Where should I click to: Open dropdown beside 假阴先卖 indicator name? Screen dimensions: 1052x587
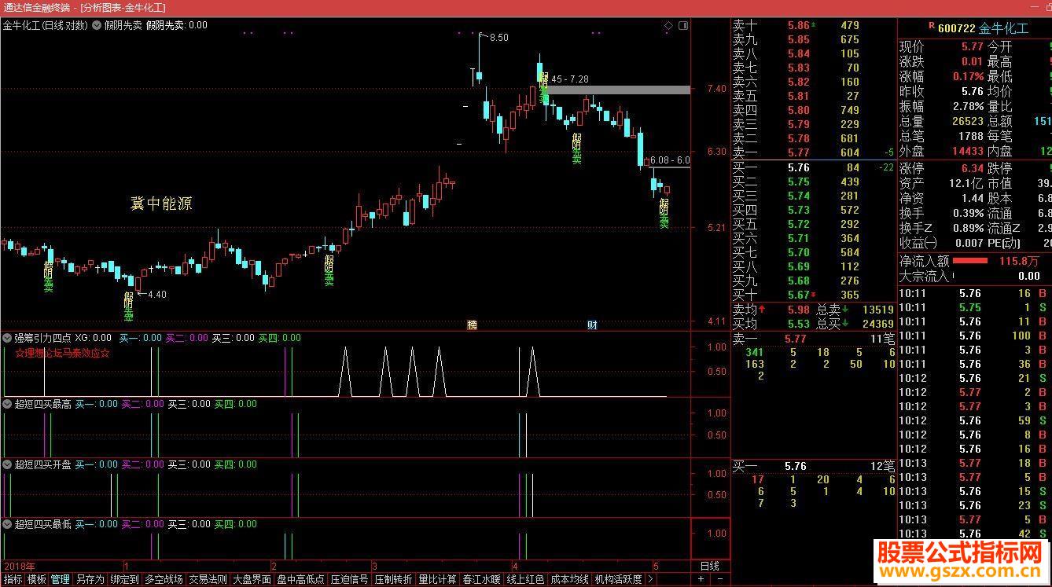[x=97, y=25]
